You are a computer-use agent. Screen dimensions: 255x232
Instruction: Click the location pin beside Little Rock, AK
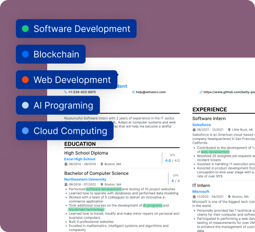tap(229, 130)
